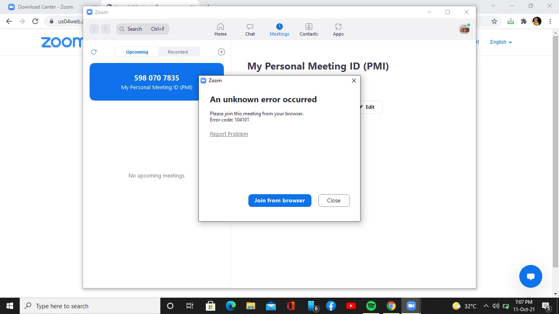559x314 pixels.
Task: Open the Chat tab in Zoom
Action: point(250,30)
